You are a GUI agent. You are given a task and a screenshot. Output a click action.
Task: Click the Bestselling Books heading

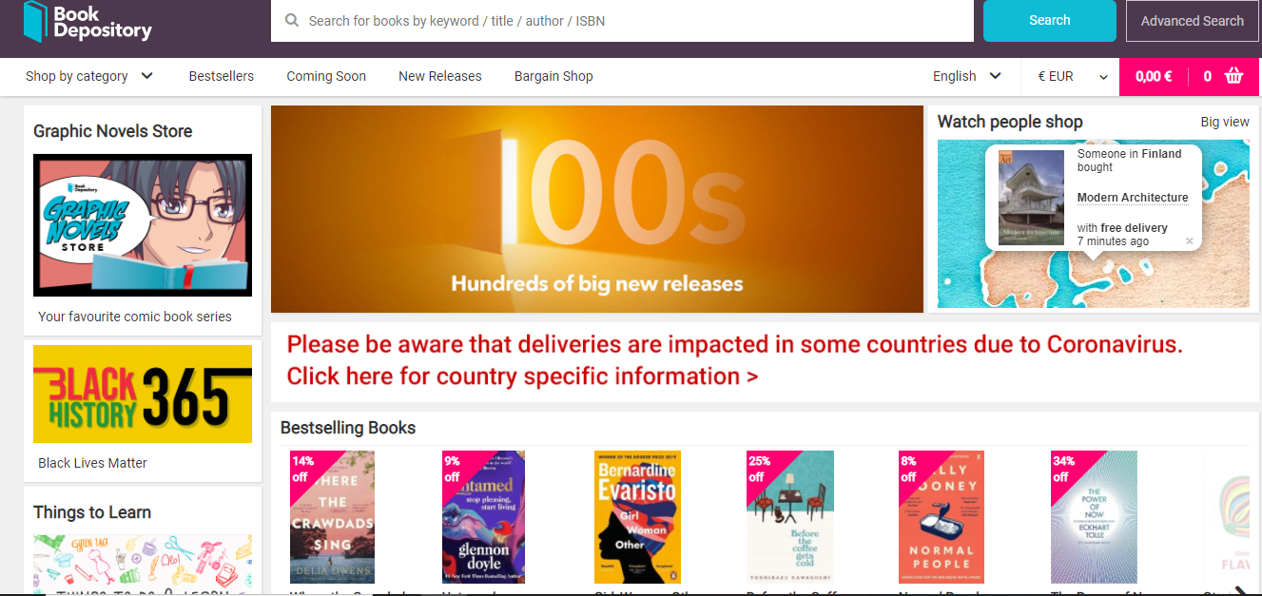pos(348,428)
